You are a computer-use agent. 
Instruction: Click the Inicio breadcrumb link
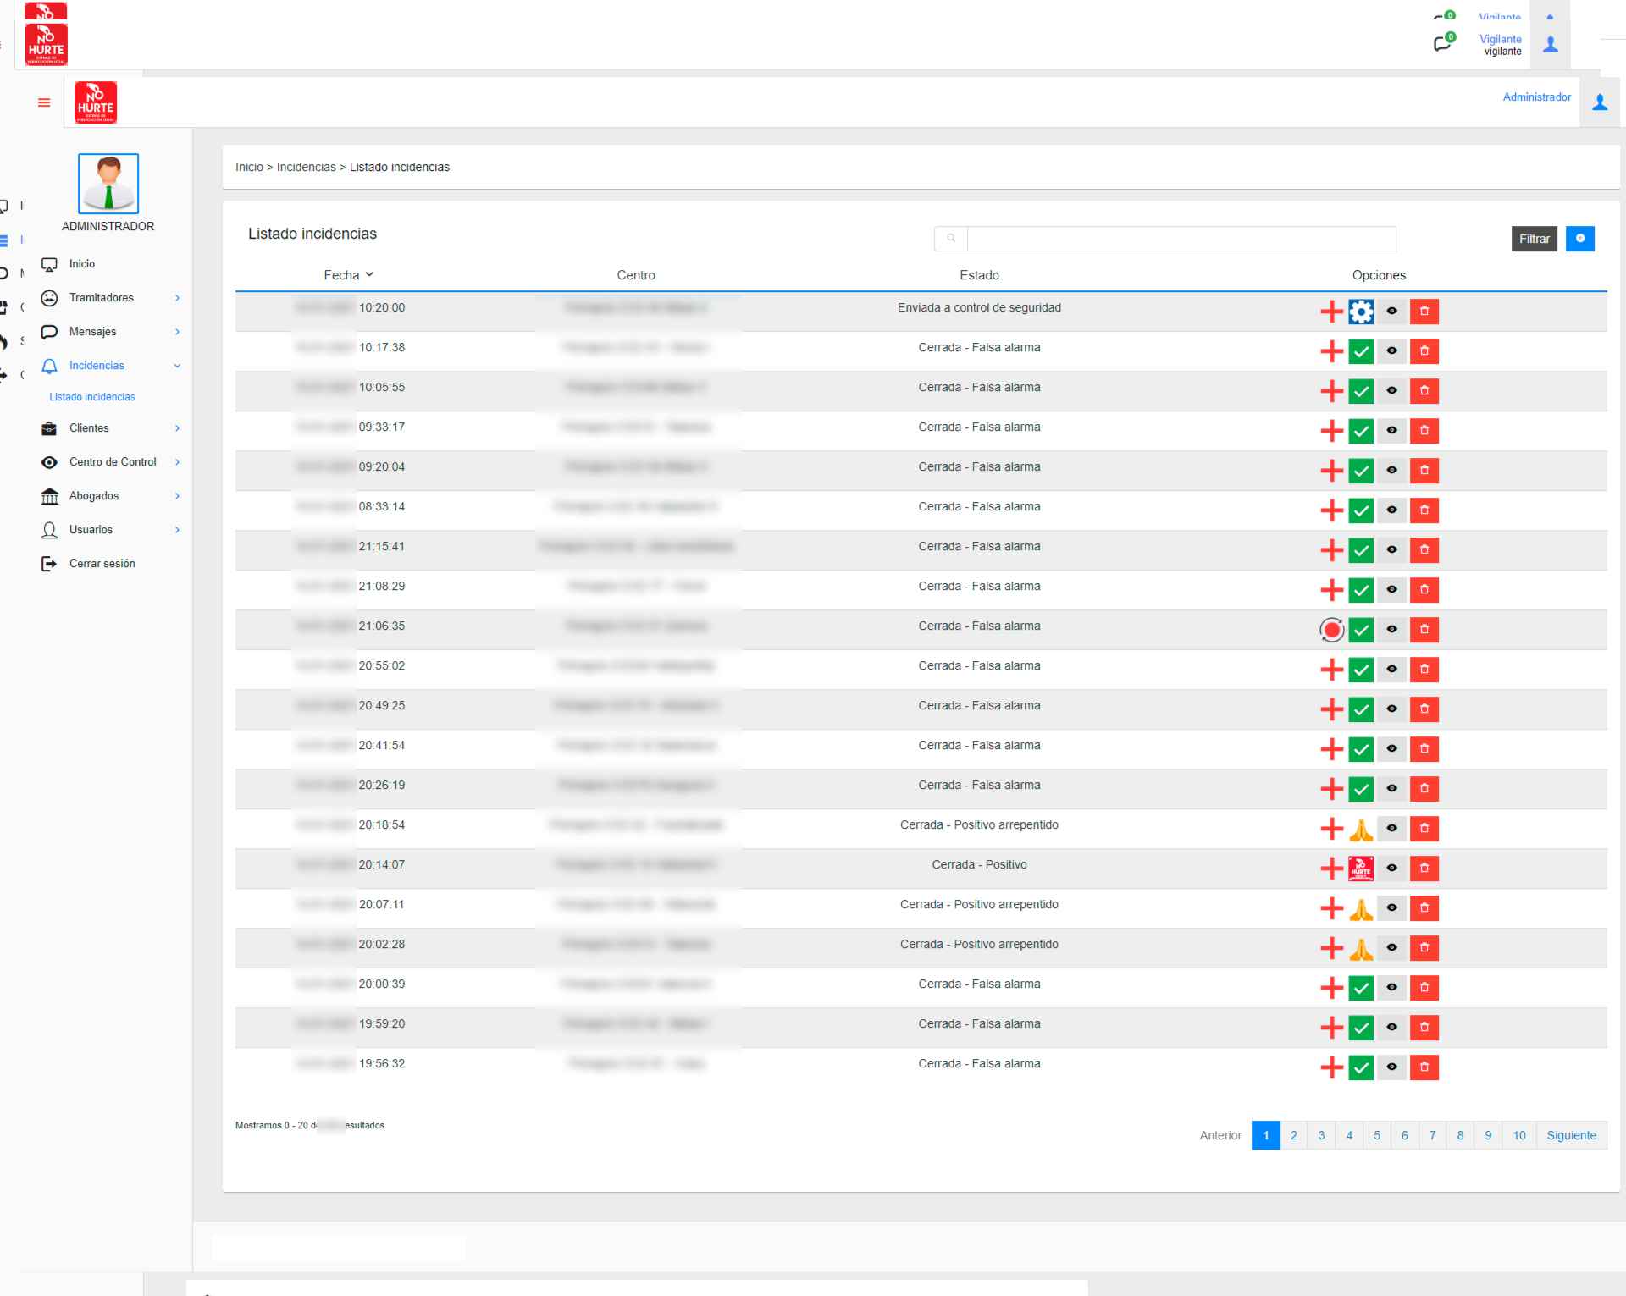249,168
